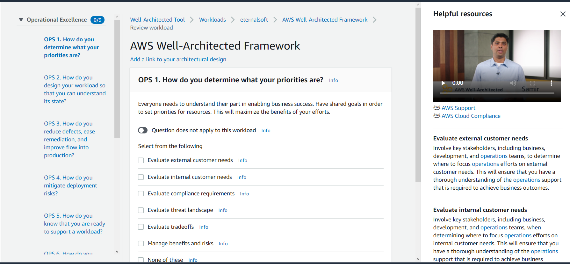Close the Helpful resources panel
Image resolution: width=570 pixels, height=264 pixels.
click(563, 14)
